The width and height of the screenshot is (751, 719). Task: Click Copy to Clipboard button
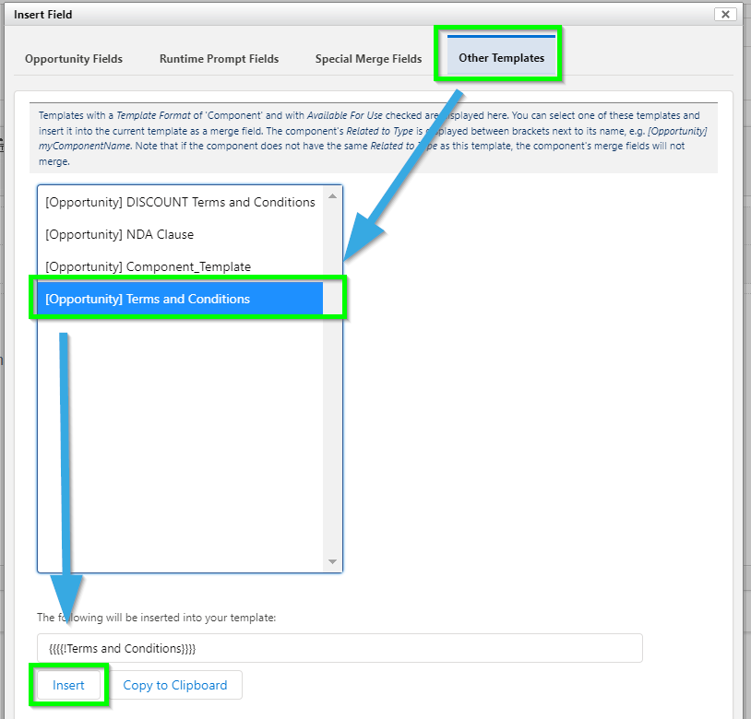pos(175,685)
